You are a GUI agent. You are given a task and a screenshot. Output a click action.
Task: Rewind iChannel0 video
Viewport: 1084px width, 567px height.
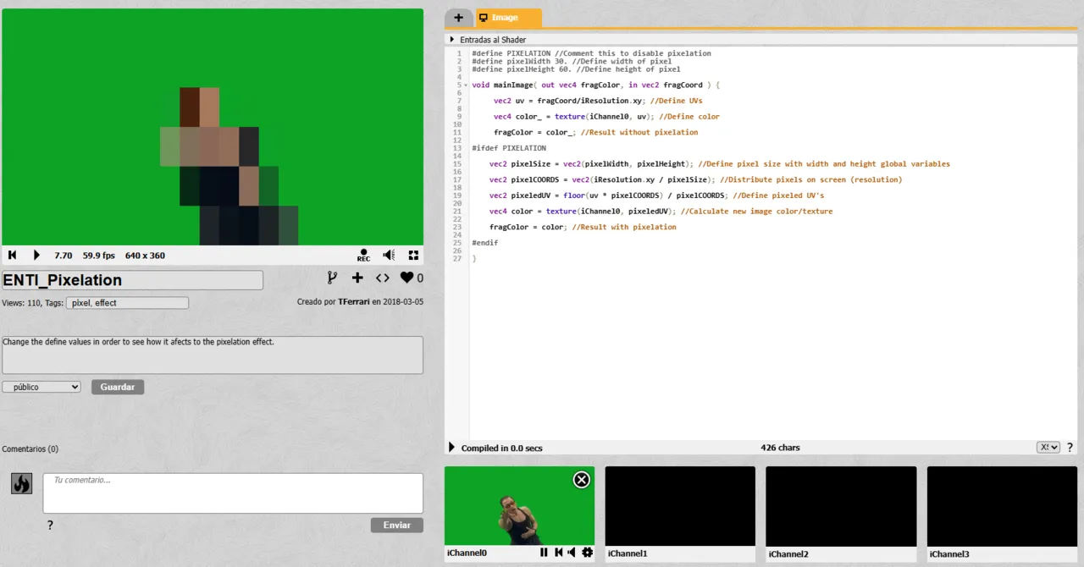[x=559, y=553]
